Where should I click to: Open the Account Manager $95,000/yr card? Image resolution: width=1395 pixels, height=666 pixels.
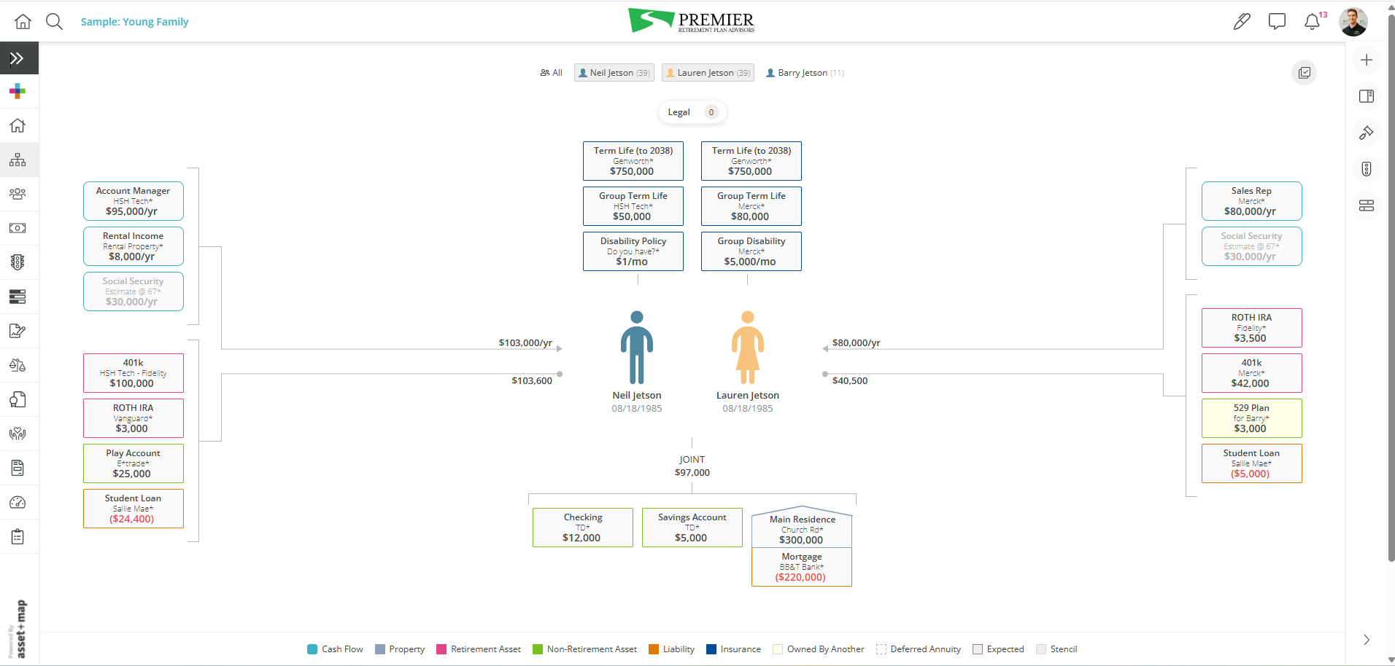point(134,201)
